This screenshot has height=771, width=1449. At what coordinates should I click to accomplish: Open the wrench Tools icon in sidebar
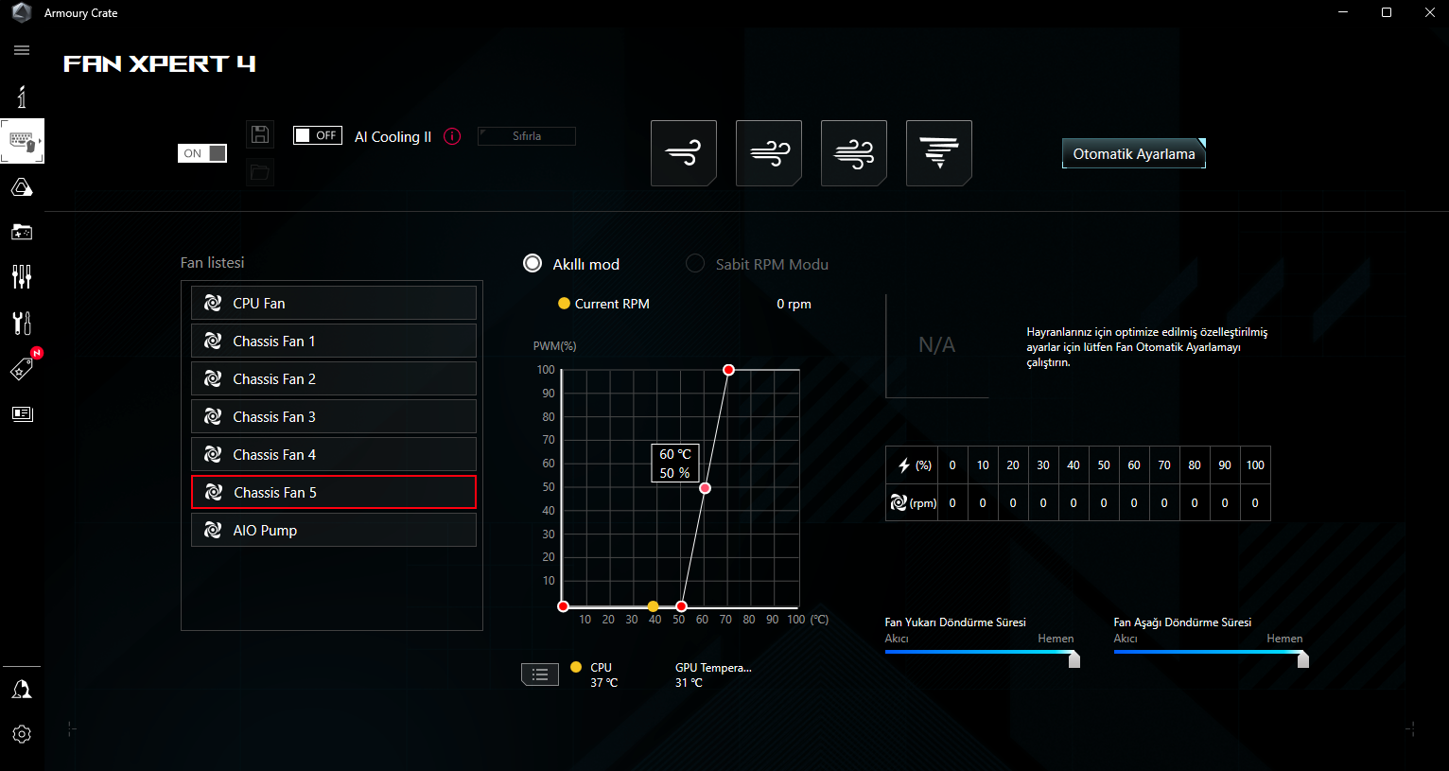pos(22,323)
